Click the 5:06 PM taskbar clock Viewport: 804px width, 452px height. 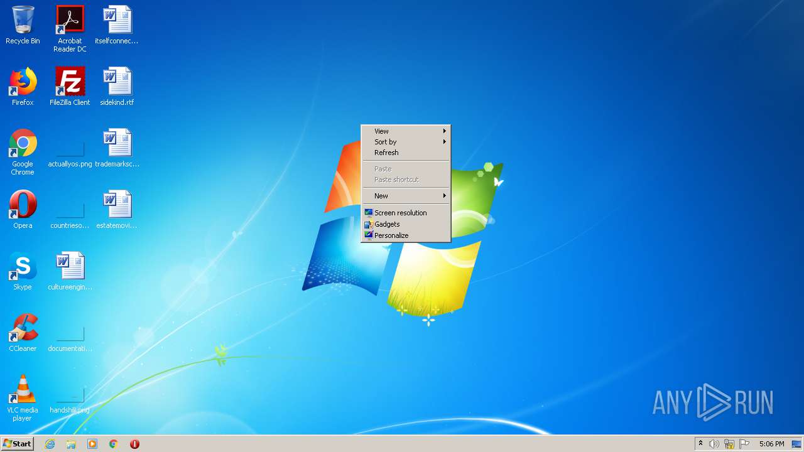771,444
